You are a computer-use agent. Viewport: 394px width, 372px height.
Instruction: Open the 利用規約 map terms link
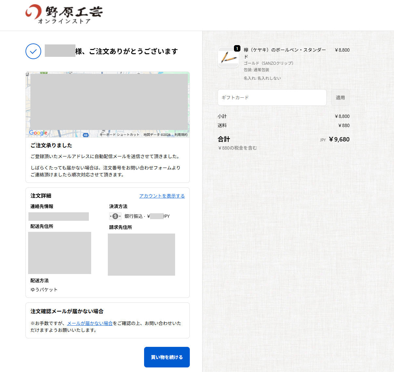click(181, 135)
